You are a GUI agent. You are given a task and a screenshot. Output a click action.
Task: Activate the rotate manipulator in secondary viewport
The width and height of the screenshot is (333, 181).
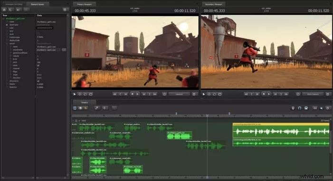click(x=215, y=94)
